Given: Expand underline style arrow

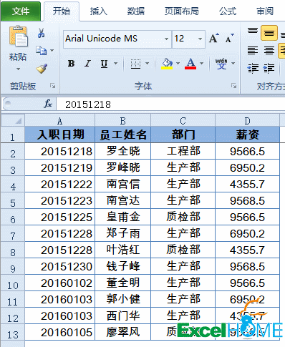Looking at the screenshot, I should point(116,64).
